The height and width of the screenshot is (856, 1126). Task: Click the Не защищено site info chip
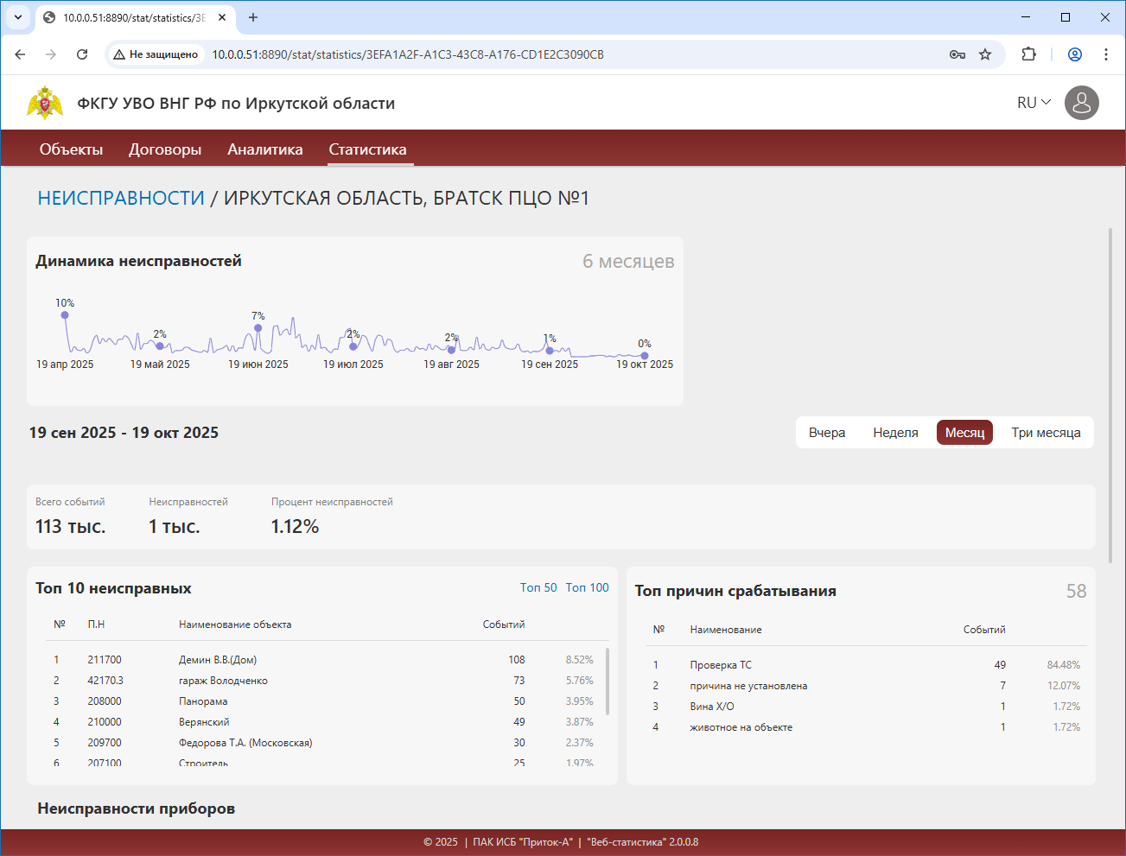(156, 54)
